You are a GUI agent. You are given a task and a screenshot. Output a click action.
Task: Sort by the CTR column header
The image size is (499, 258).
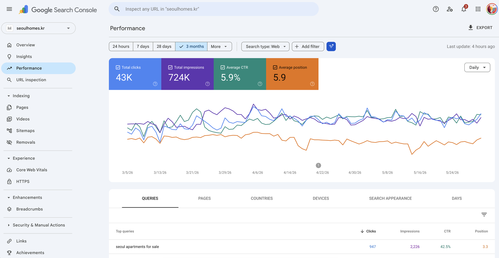447,231
